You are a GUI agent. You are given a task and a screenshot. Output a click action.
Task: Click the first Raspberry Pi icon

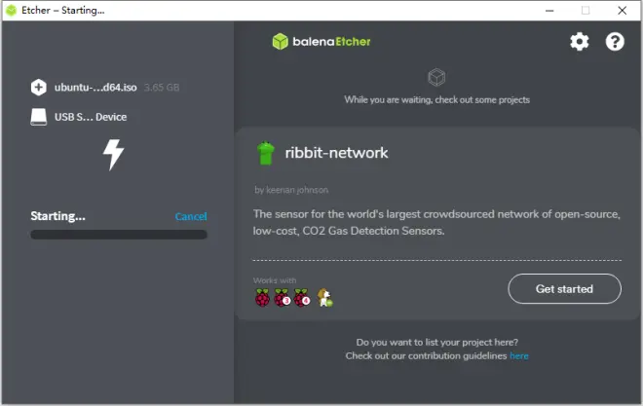coord(262,298)
